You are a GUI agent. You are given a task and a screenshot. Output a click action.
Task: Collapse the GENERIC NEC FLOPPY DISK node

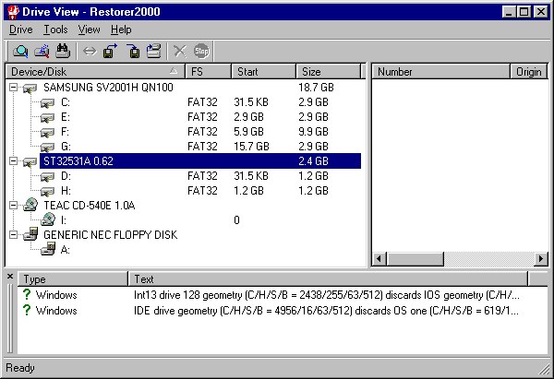coord(14,235)
